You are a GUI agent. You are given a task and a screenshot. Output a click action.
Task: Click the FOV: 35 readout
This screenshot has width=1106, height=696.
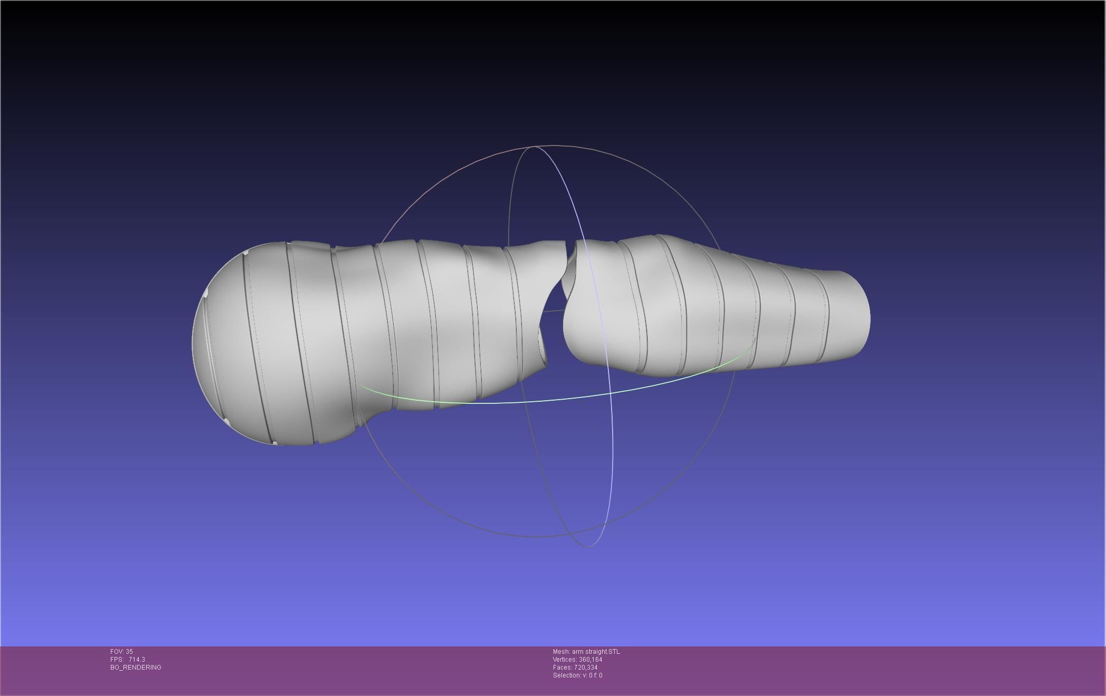121,652
